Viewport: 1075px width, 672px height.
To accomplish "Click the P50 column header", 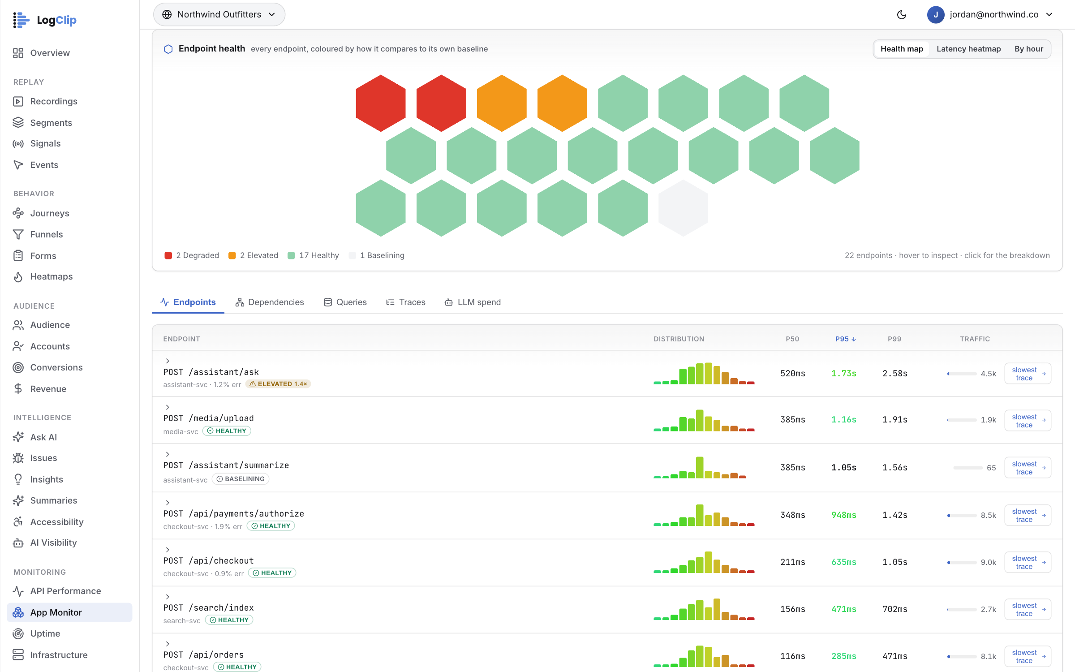I will pyautogui.click(x=792, y=339).
